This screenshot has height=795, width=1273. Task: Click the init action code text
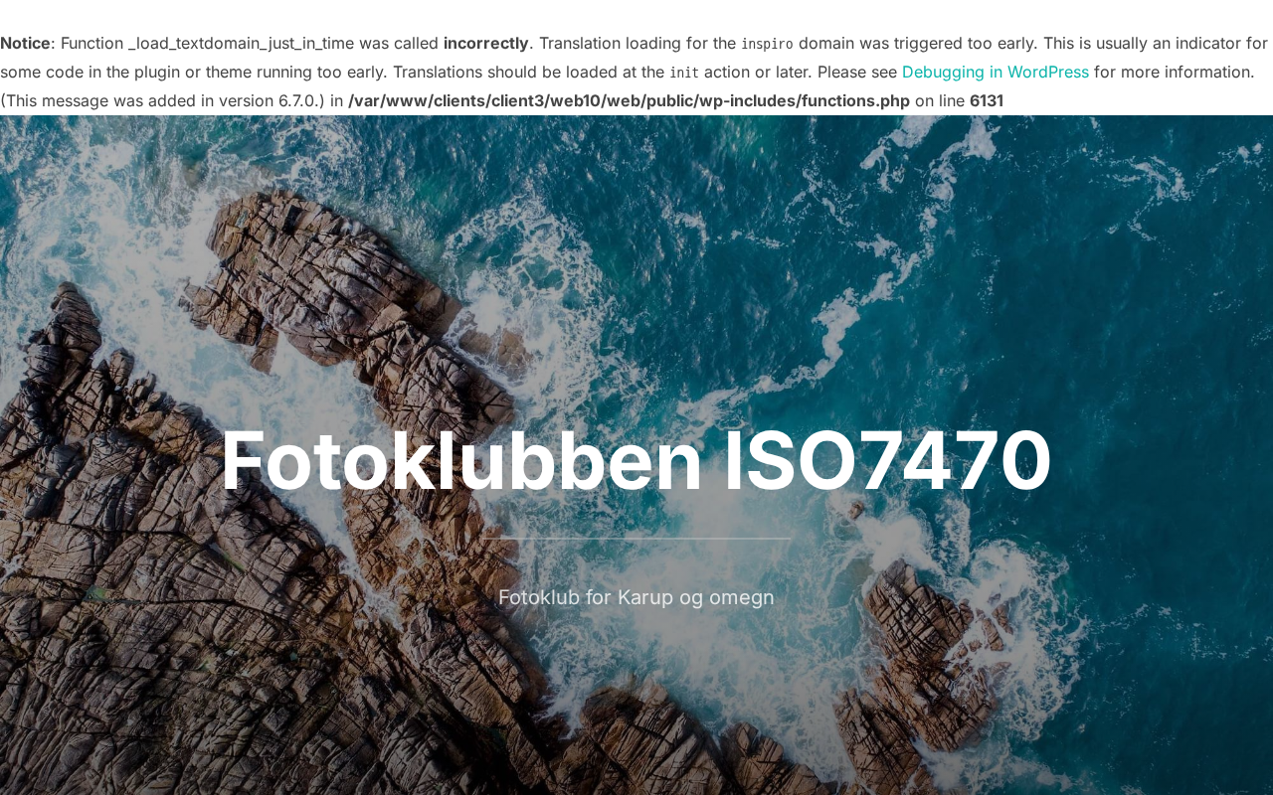pos(683,73)
